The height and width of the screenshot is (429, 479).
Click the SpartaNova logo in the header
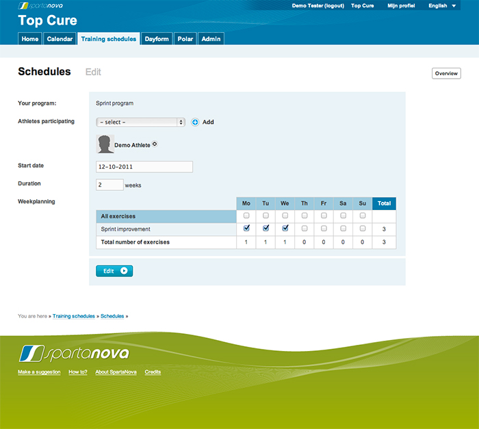[x=40, y=5]
